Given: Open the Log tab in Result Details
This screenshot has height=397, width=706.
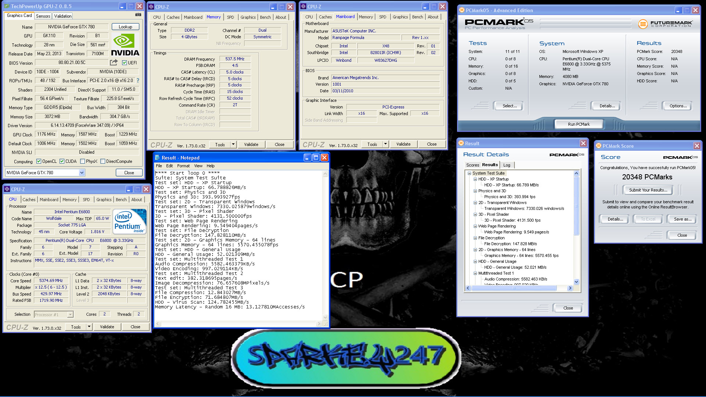Looking at the screenshot, I should [507, 165].
